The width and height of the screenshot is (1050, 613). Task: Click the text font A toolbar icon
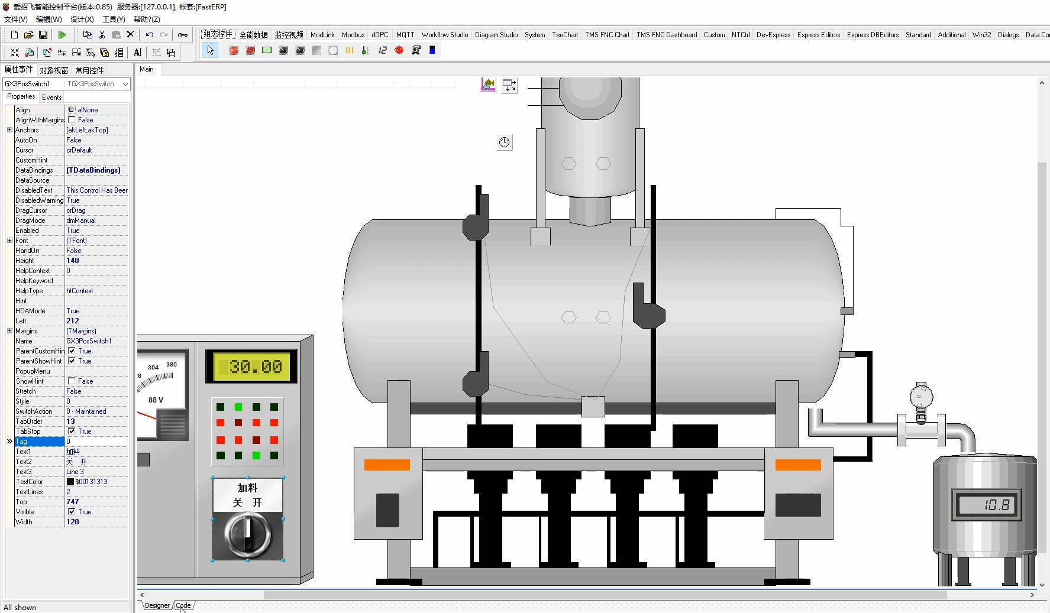click(137, 52)
